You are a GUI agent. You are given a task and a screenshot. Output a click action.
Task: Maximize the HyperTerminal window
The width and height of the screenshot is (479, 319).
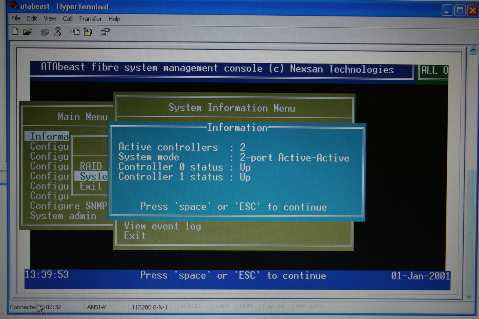pos(460,10)
